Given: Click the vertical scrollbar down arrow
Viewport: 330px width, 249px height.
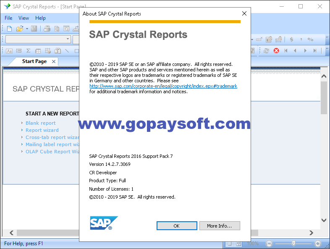Looking at the screenshot, I should pyautogui.click(x=324, y=220).
